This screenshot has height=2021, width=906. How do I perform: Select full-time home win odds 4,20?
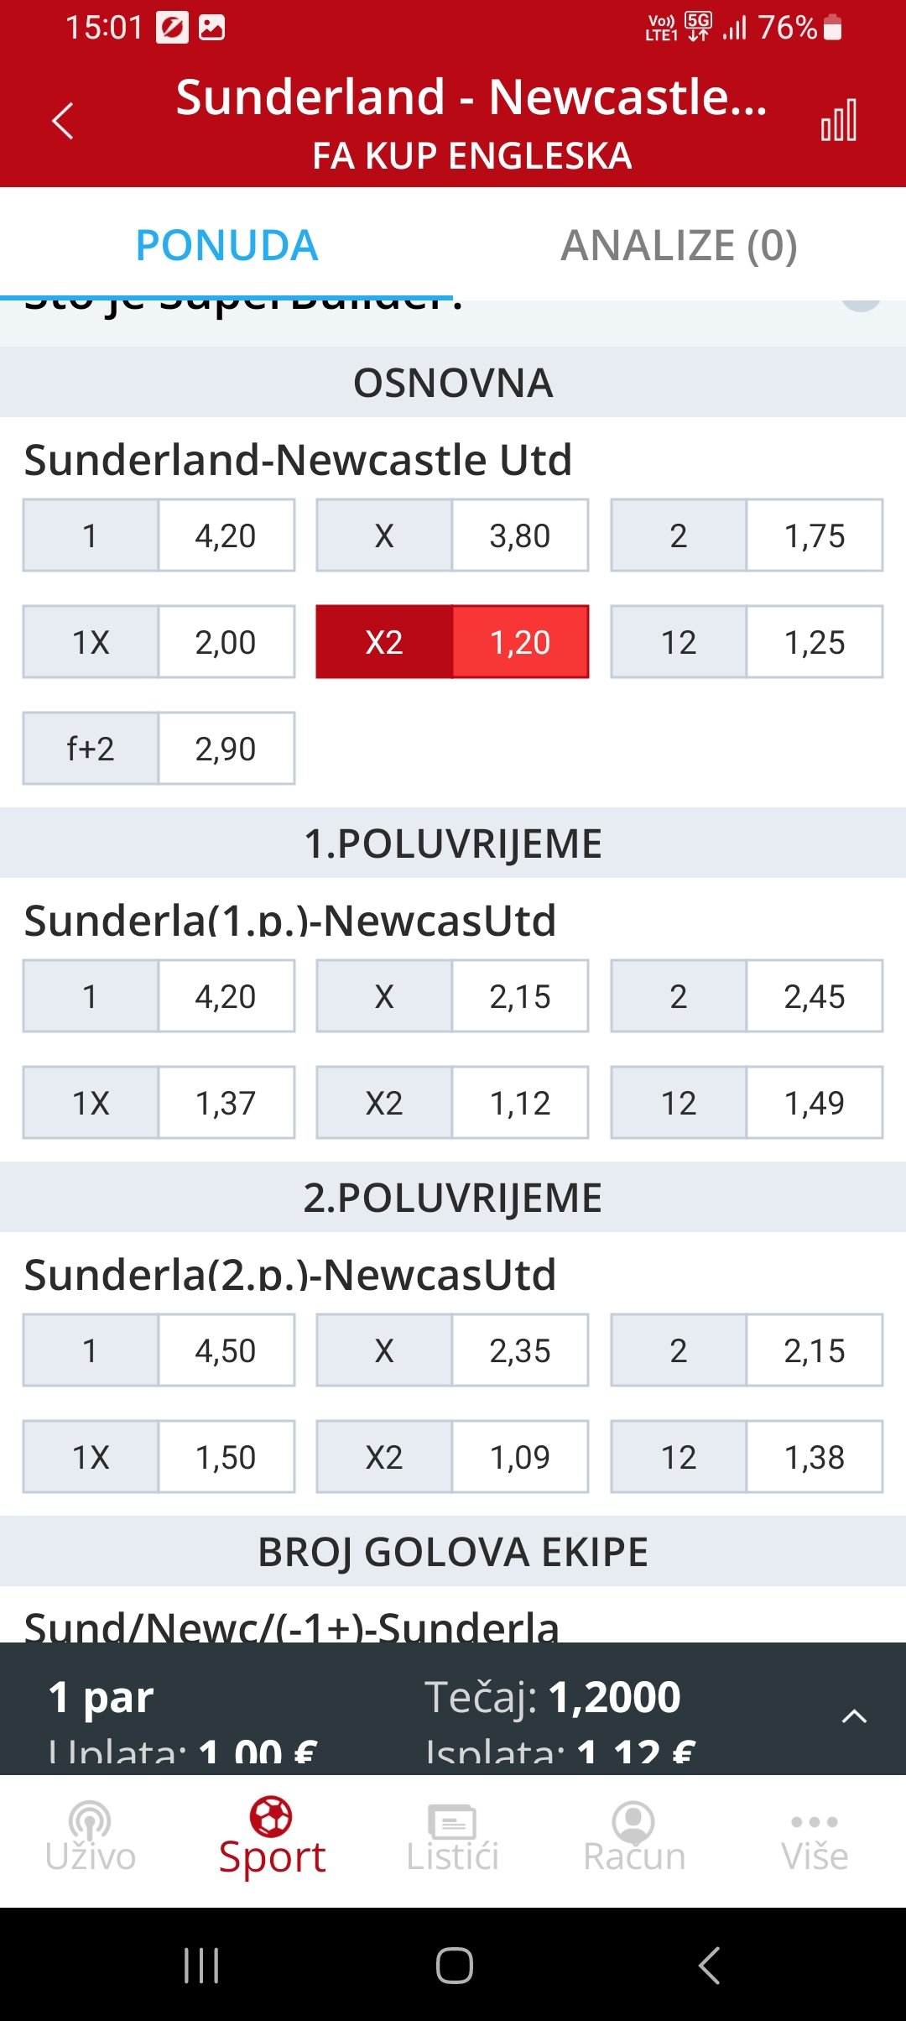[x=159, y=535]
